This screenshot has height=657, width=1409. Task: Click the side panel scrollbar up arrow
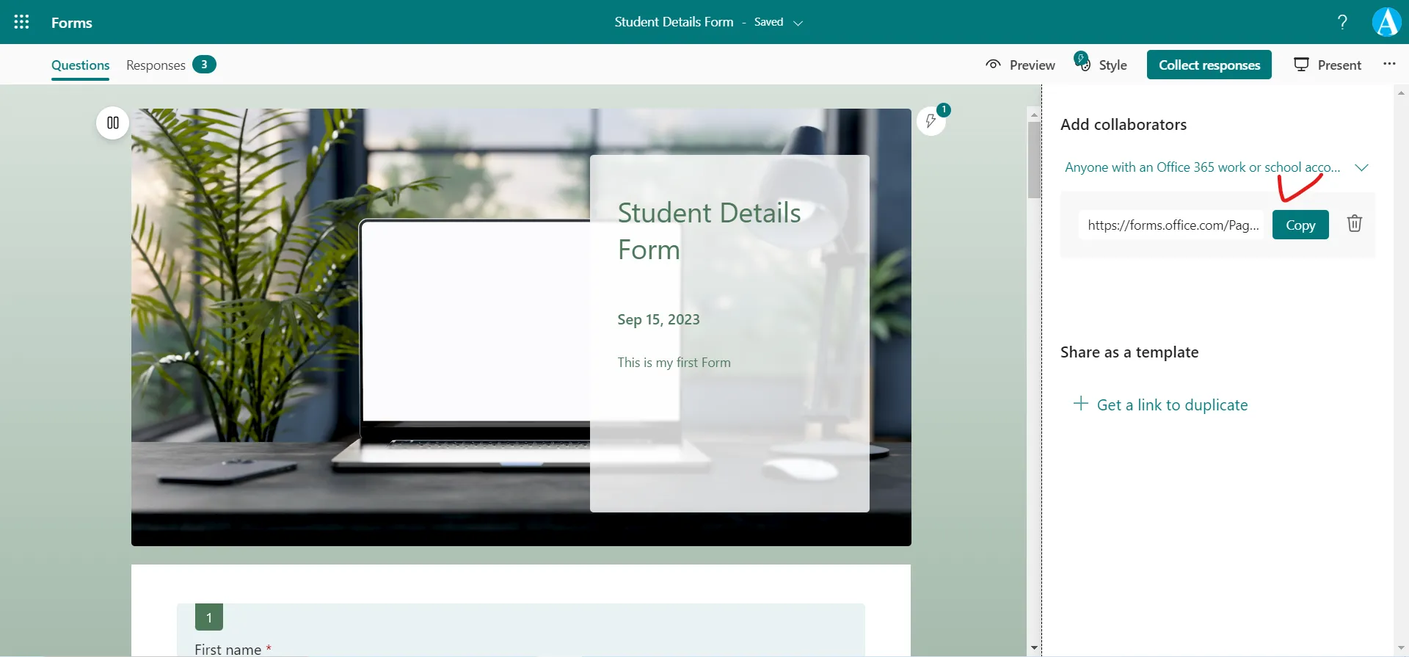1401,92
